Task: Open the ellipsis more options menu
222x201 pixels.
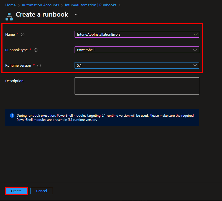Action: (77, 14)
